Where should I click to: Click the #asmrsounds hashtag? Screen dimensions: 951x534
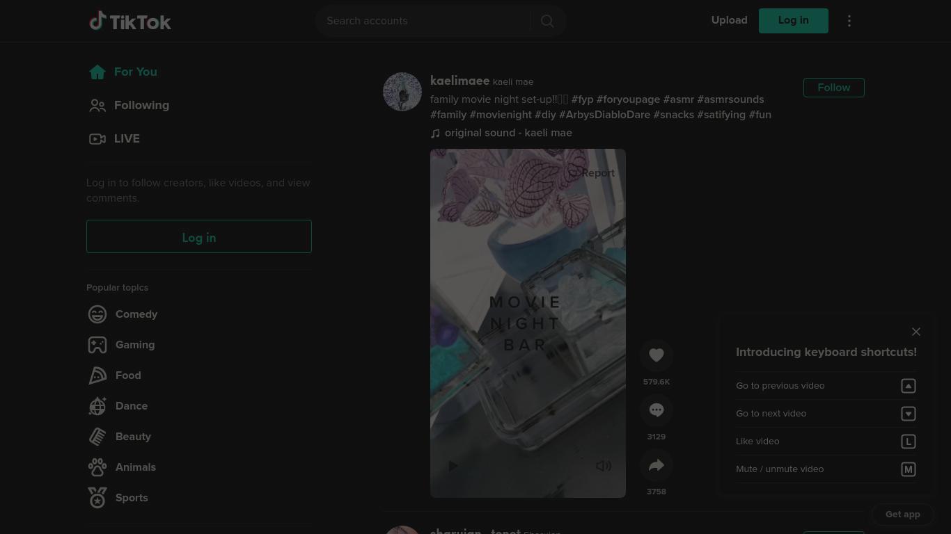click(x=730, y=99)
